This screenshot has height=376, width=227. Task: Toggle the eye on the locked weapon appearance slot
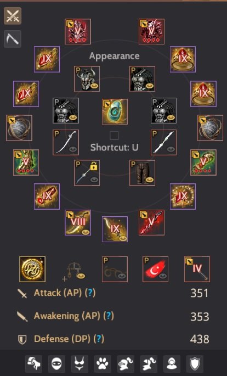point(94,180)
